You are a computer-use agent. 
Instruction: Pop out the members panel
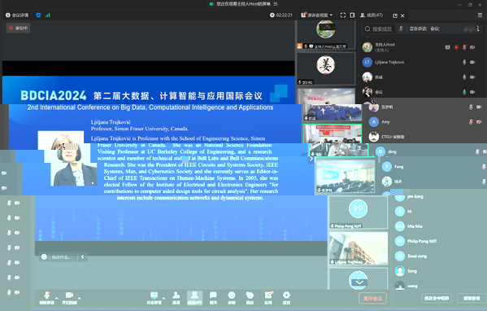395,15
